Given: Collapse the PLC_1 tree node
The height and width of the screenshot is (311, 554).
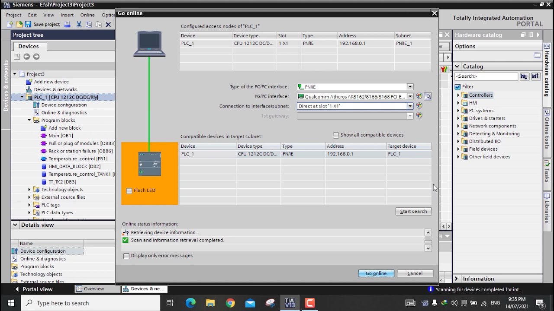Looking at the screenshot, I should pos(22,97).
